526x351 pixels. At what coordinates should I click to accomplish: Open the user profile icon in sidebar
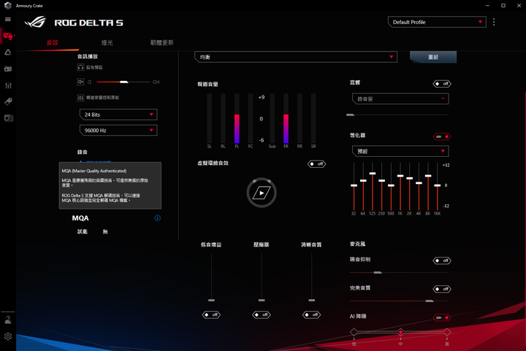click(8, 320)
